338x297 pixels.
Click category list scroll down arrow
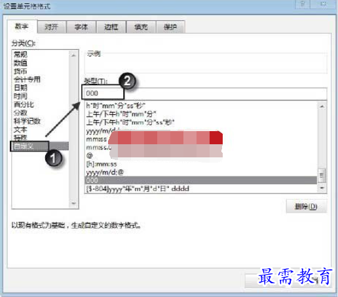click(73, 203)
